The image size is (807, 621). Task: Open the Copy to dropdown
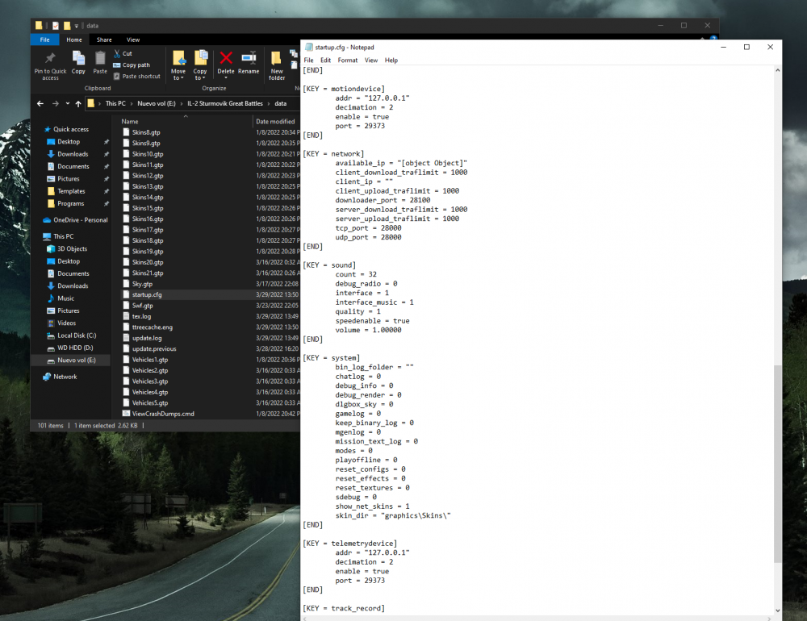pos(200,74)
